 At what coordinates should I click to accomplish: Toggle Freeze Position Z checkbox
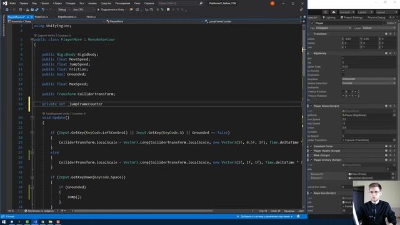pyautogui.click(x=356, y=92)
